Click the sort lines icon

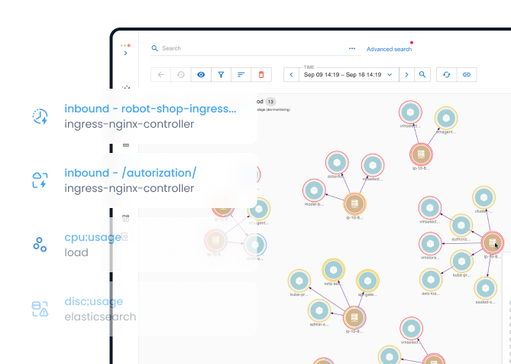click(x=241, y=75)
